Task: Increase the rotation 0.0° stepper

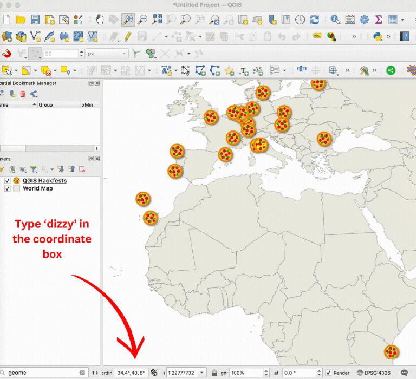Action: coord(319,371)
